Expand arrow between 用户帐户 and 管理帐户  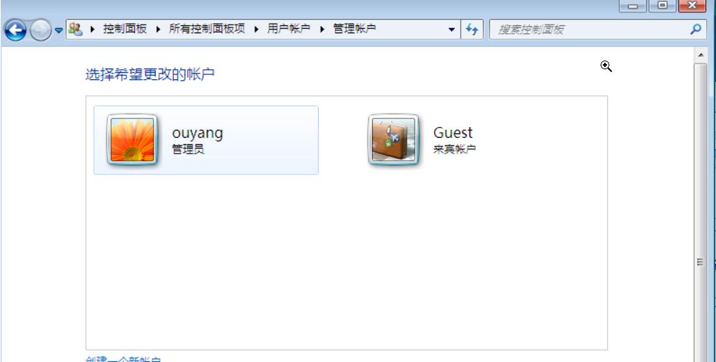click(x=322, y=30)
